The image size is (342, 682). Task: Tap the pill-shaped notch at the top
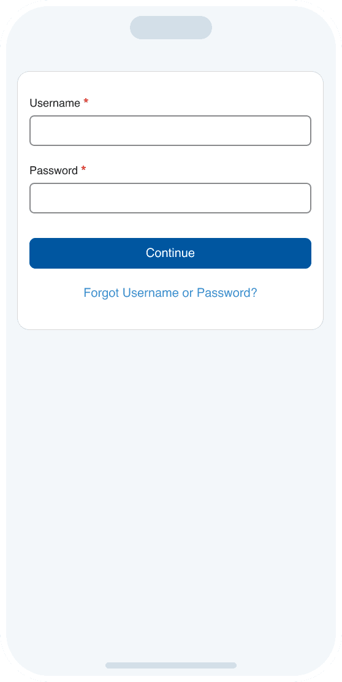click(171, 28)
